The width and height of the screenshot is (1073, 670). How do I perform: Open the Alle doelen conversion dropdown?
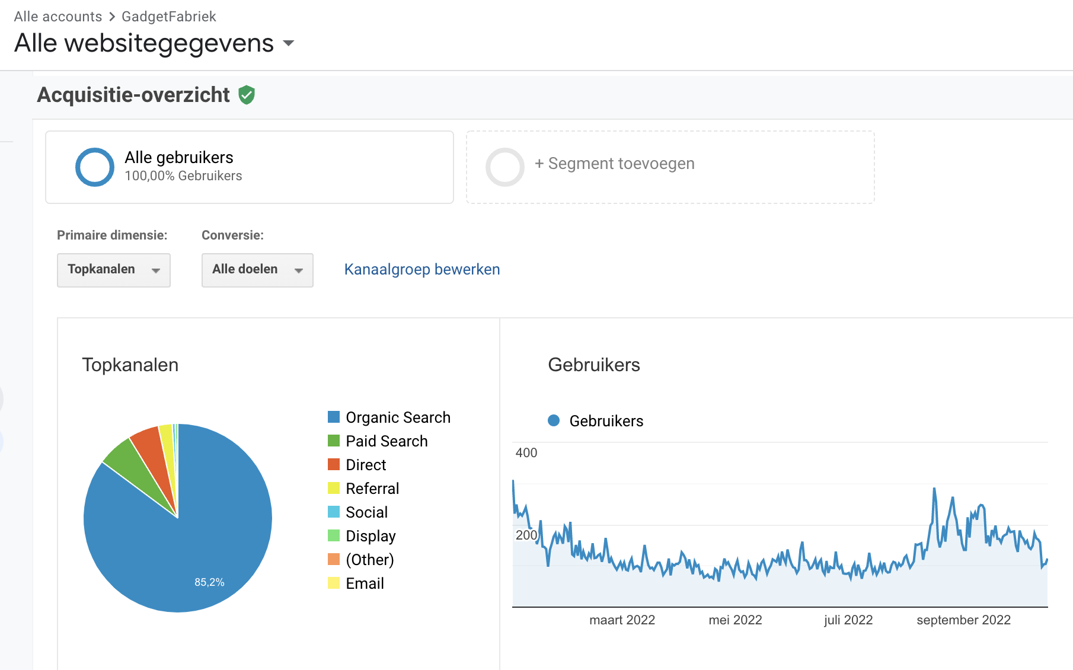click(x=257, y=270)
